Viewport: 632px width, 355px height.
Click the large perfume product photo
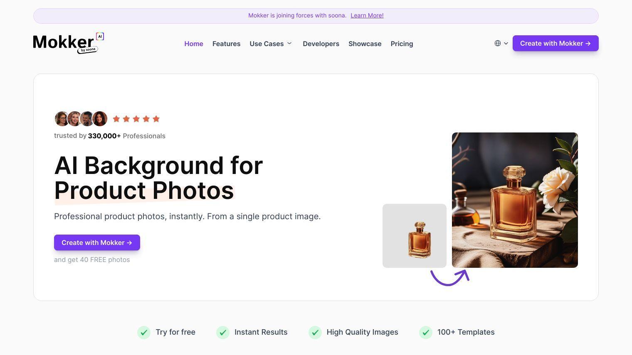(515, 200)
